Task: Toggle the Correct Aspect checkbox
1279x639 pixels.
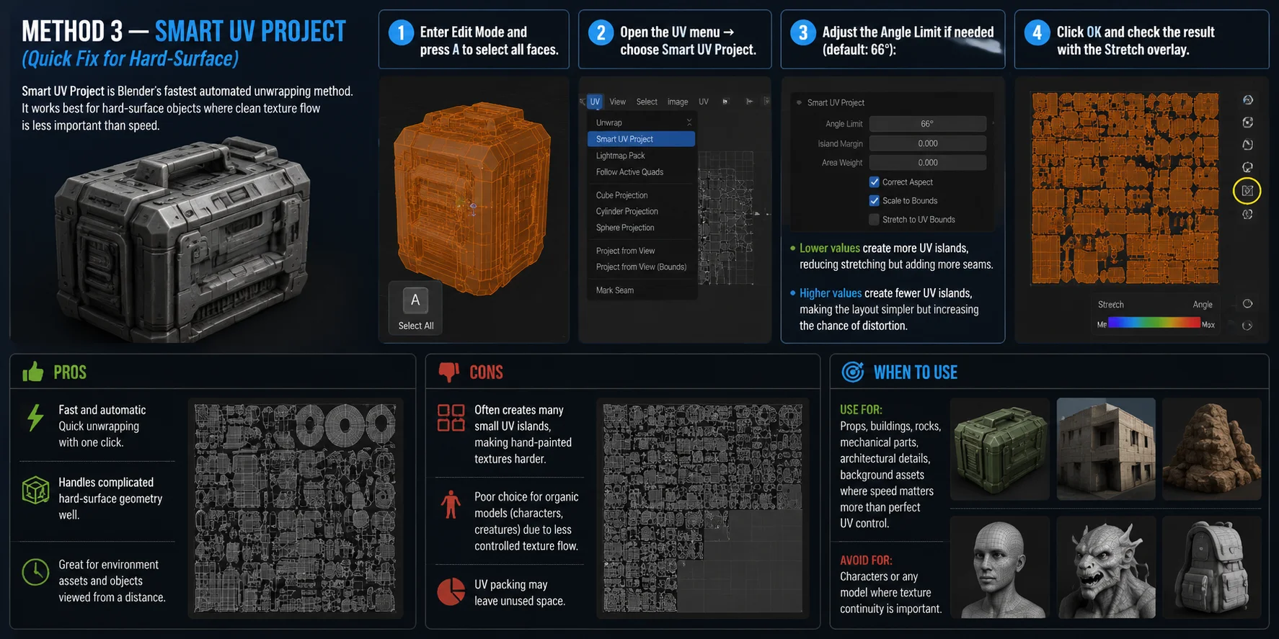Action: 874,182
